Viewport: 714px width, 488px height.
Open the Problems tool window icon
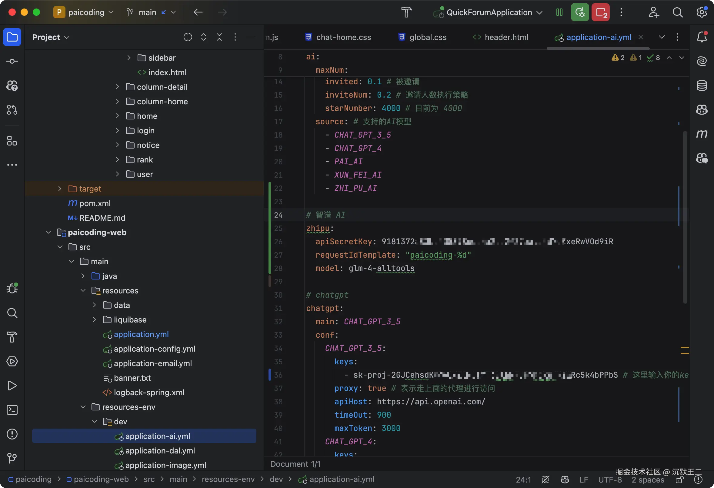pos(12,434)
